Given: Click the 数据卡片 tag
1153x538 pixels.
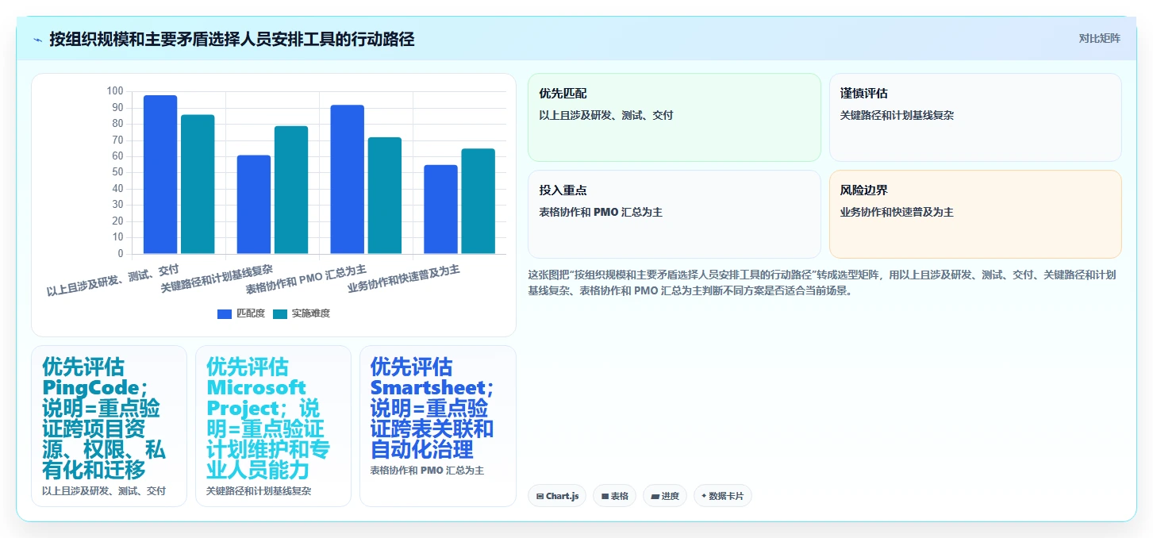Looking at the screenshot, I should (x=722, y=496).
